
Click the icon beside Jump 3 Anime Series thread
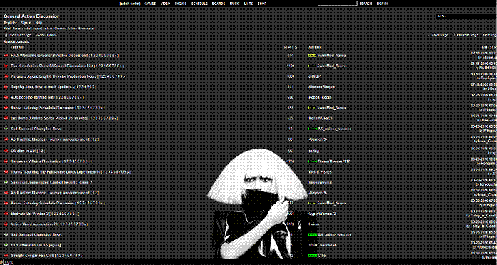pos(6,119)
